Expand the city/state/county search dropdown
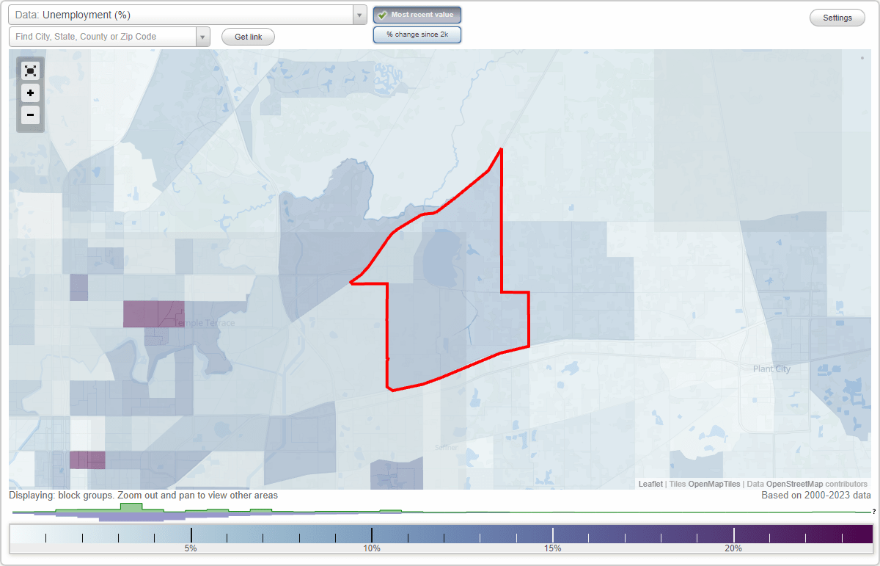Image resolution: width=880 pixels, height=566 pixels. (x=203, y=36)
